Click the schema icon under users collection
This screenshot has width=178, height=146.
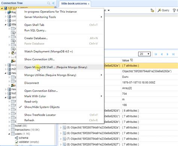point(17,138)
